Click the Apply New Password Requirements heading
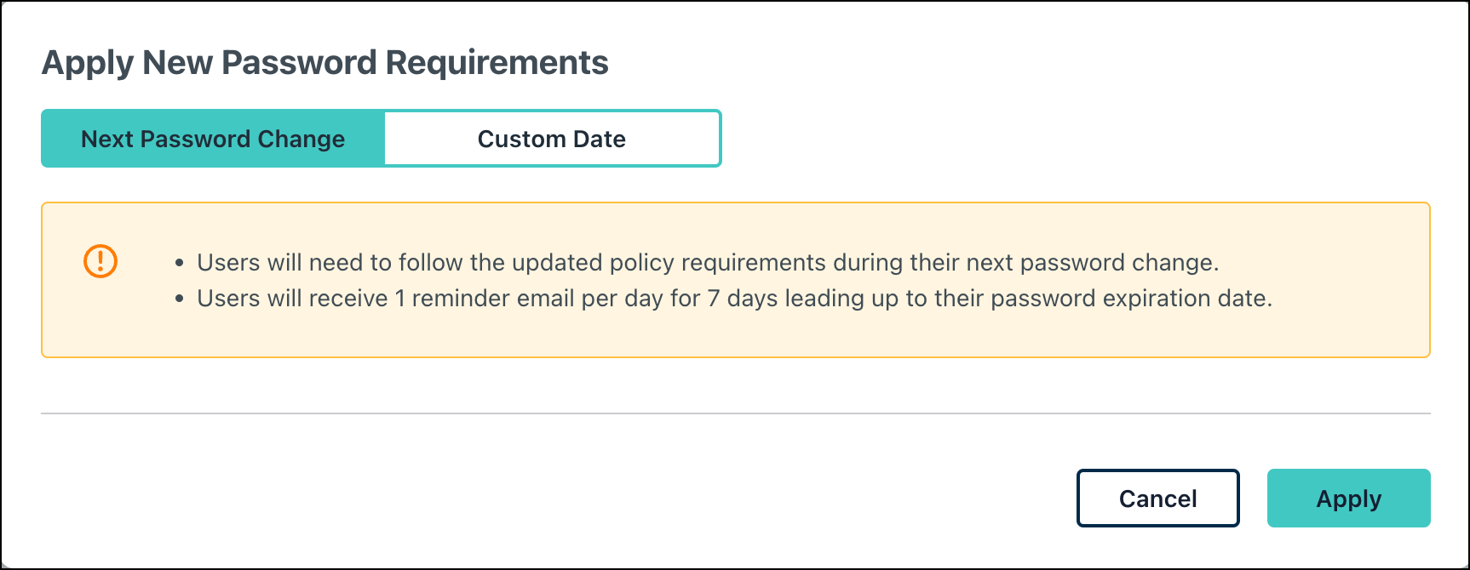Viewport: 1470px width, 570px height. pyautogui.click(x=324, y=63)
